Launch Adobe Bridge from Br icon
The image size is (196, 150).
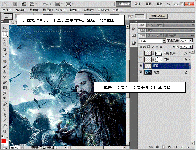point(16,4)
